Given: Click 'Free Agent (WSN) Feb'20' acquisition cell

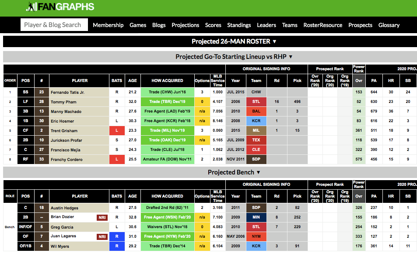Looking at the screenshot, I should click(x=167, y=217).
